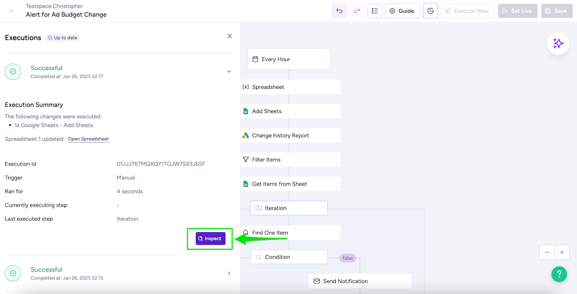Click the back arrow icon

coord(12,11)
